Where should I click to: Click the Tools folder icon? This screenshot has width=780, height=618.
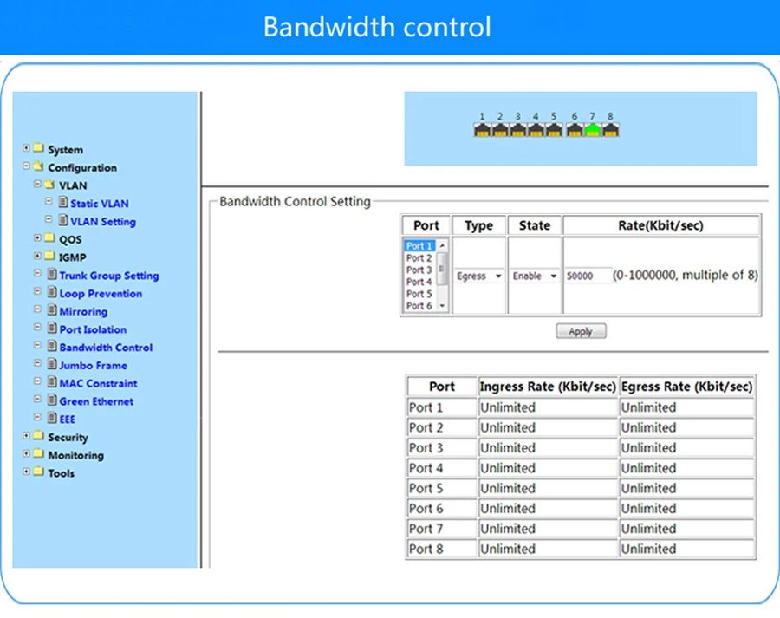[x=38, y=472]
